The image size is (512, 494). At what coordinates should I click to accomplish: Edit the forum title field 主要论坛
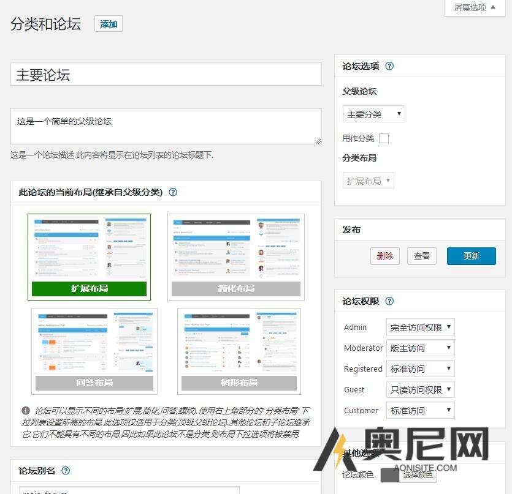tap(166, 74)
